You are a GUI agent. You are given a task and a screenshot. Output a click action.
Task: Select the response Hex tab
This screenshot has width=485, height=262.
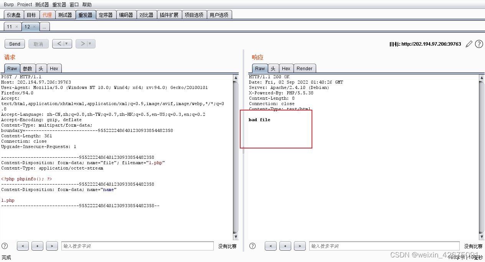click(x=286, y=69)
